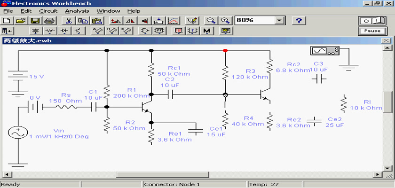Screen dimensions: 395x188
Task: Click the R4 40 k Ohm label
Action: 248,121
